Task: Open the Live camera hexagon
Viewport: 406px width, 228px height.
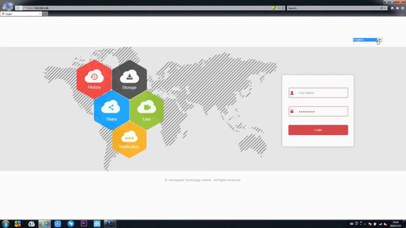Action: (x=147, y=110)
